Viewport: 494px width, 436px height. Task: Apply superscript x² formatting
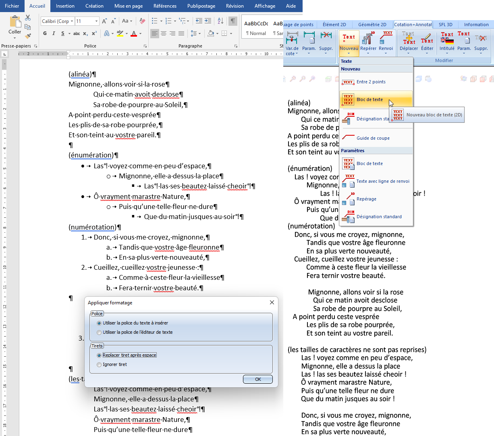coord(94,33)
